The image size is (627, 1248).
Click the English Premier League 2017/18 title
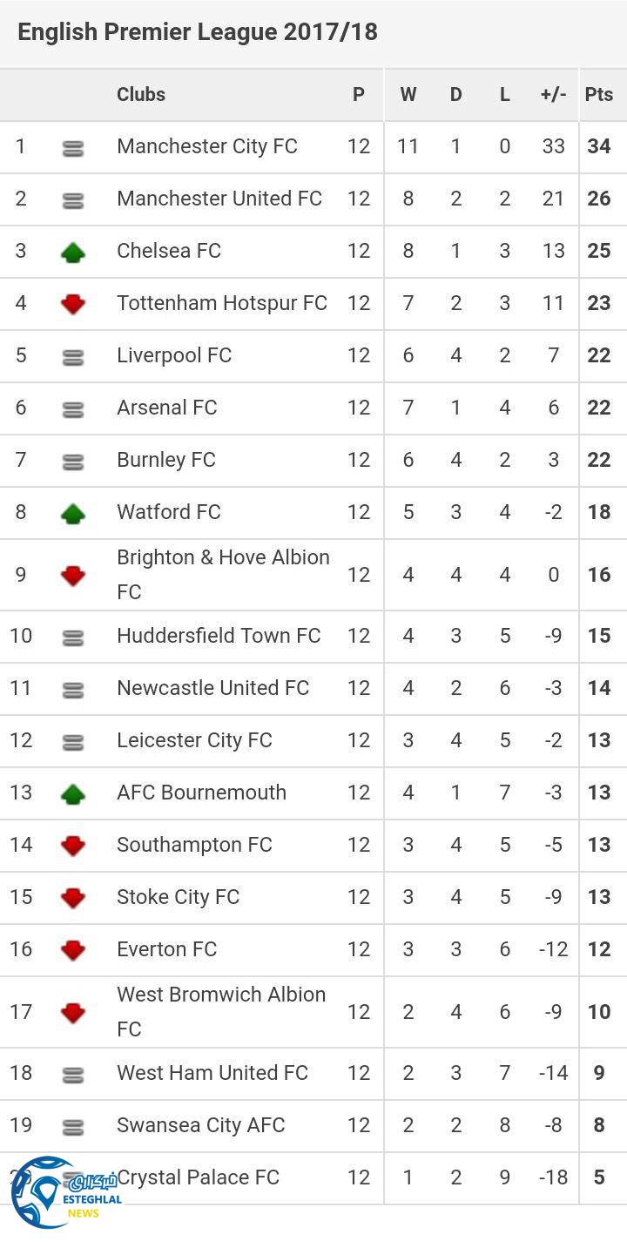pos(198,32)
